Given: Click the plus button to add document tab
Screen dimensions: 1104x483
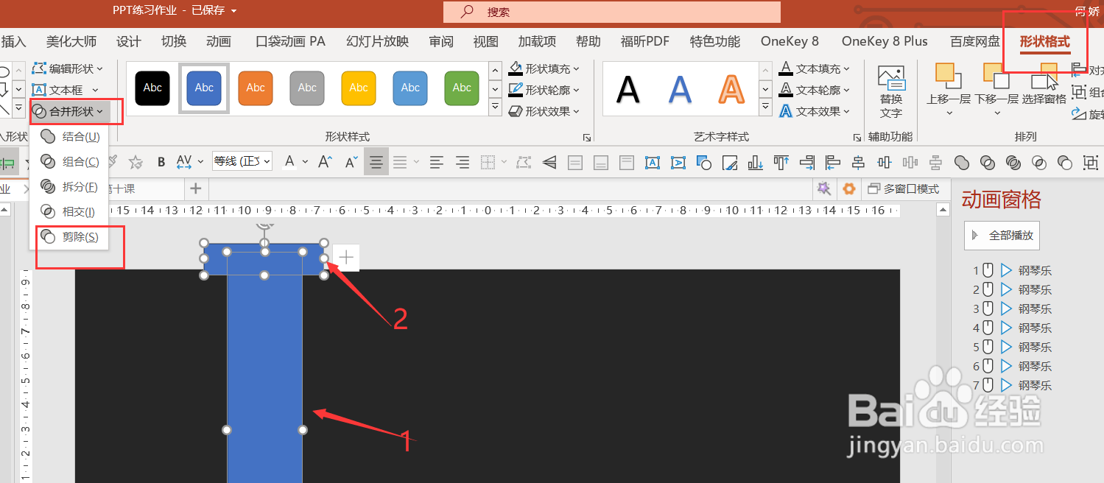Looking at the screenshot, I should 195,188.
